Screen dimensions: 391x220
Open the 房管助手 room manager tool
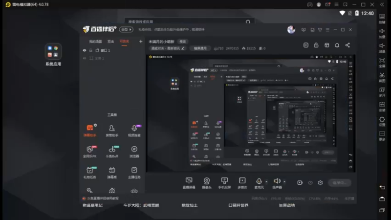pos(112,131)
